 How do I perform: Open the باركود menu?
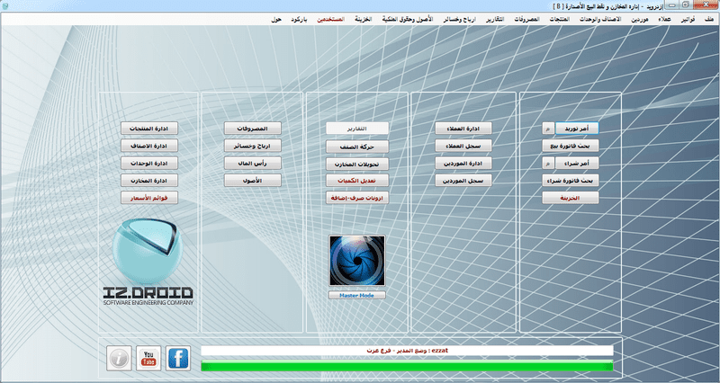pyautogui.click(x=299, y=19)
